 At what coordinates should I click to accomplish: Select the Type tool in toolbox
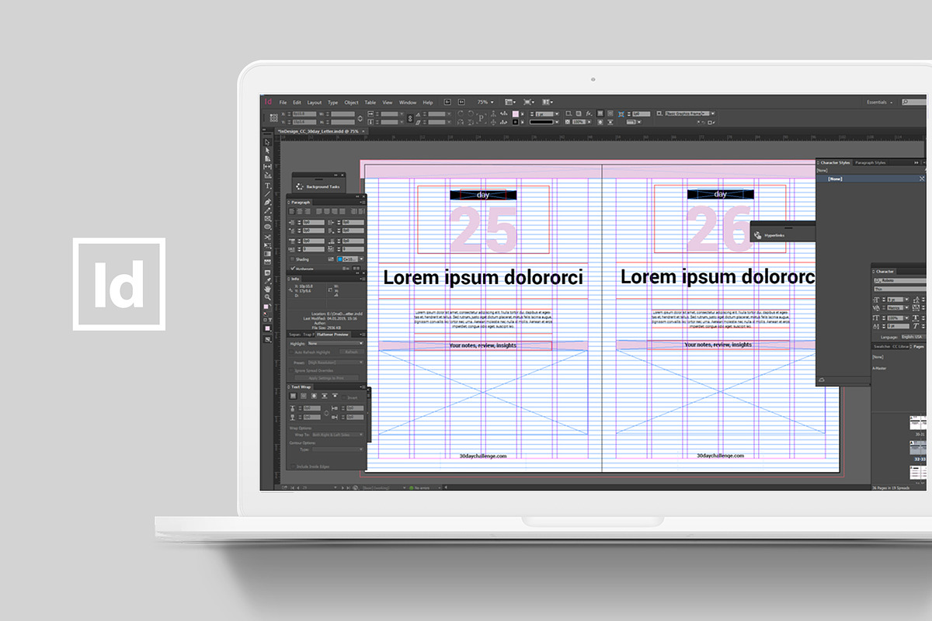[268, 186]
